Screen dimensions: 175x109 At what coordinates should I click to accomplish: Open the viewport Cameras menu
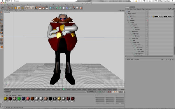(x=11, y=11)
